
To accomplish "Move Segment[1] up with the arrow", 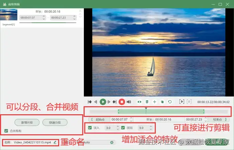I will [80, 14].
